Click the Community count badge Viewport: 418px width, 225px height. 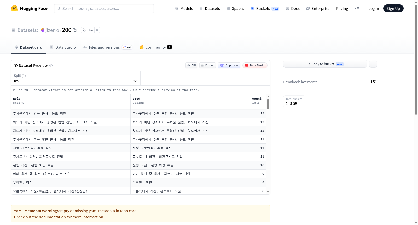pos(170,47)
